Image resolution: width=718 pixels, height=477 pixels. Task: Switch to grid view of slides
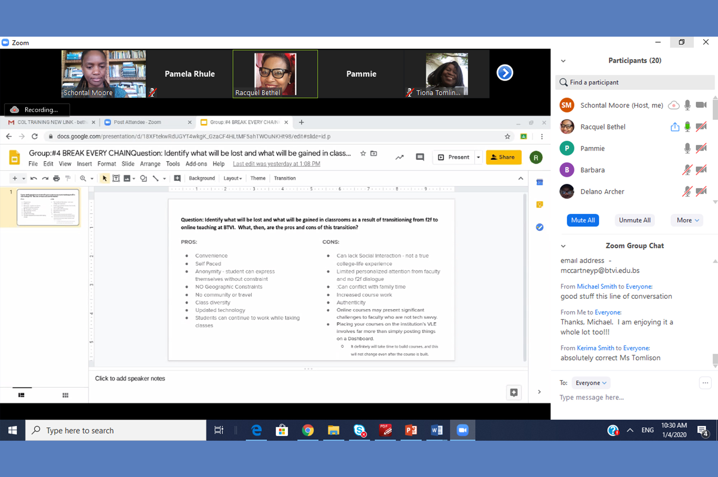65,395
